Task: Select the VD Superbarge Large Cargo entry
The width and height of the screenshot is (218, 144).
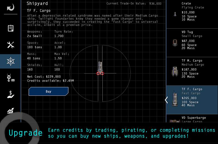Action: click(x=196, y=119)
